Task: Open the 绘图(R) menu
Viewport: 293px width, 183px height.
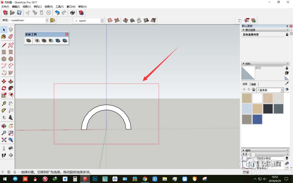Action: point(49,6)
